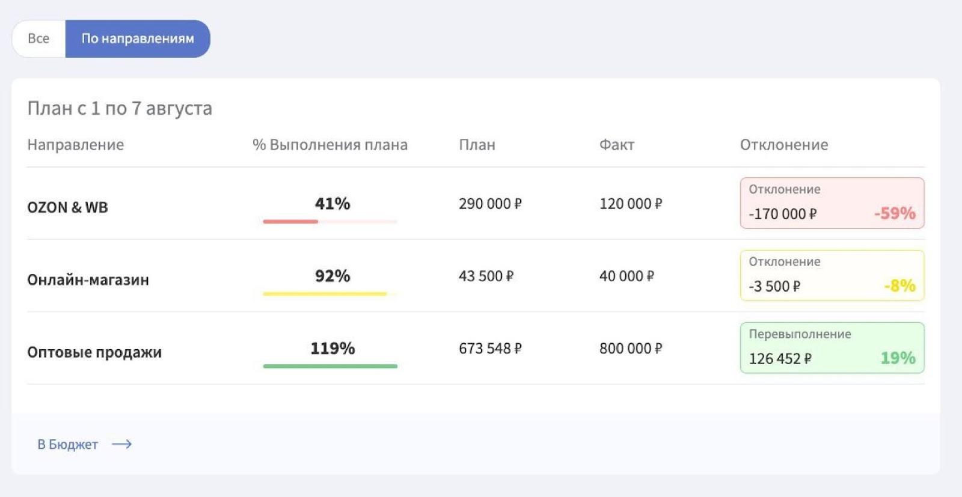962x497 pixels.
Task: Select the "Оптовые продажи" direction
Action: 94,352
